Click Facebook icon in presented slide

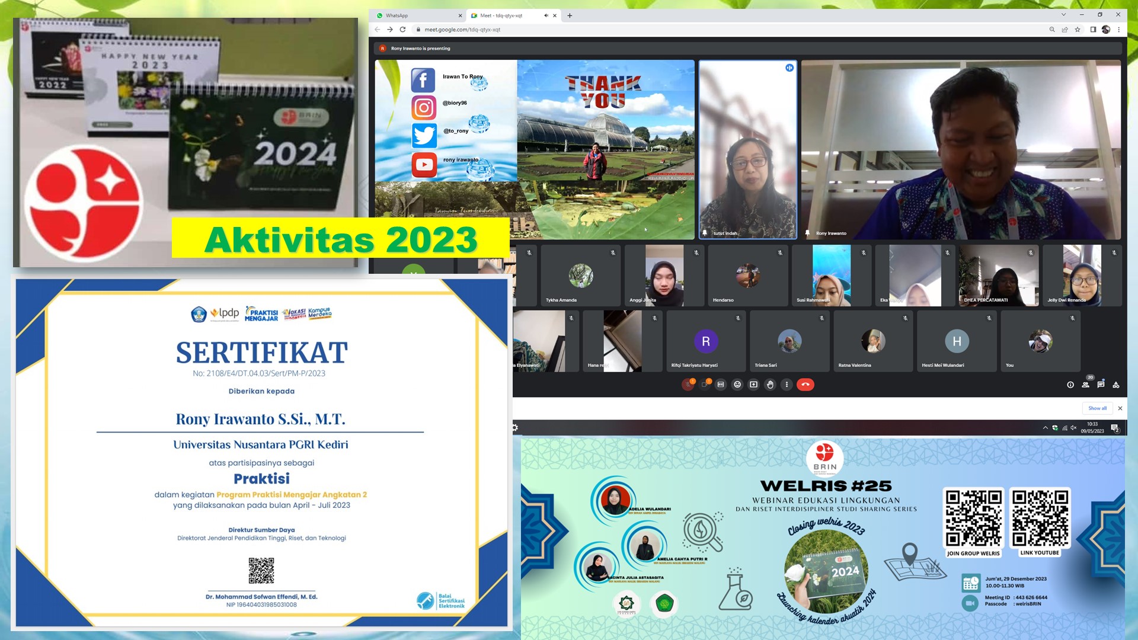click(x=423, y=80)
